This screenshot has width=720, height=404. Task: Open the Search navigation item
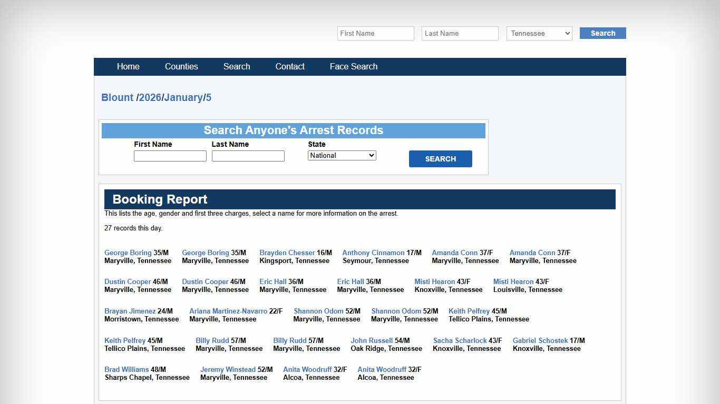[236, 67]
